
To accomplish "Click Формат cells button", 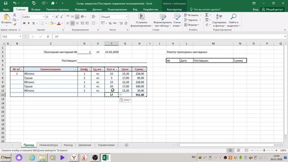I will (x=192, y=25).
